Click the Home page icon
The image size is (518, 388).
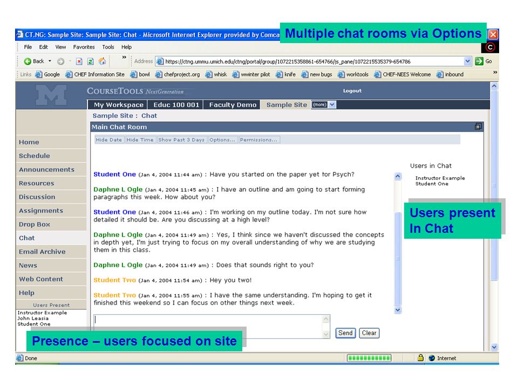102,61
